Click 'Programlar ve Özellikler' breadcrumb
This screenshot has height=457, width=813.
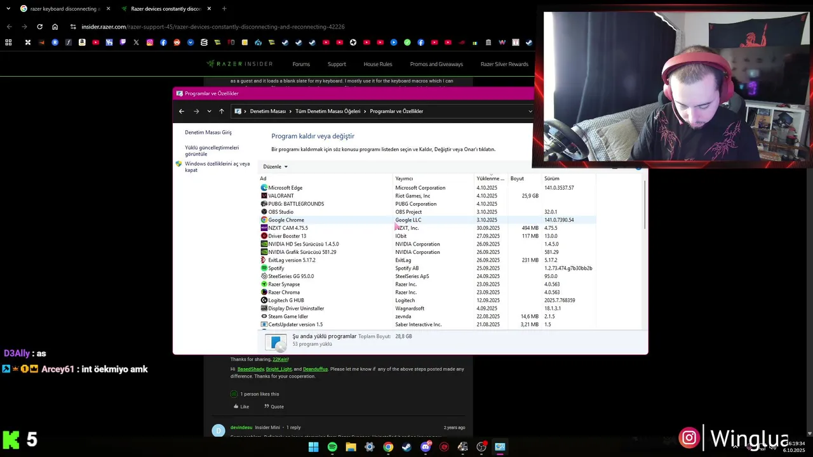point(396,111)
